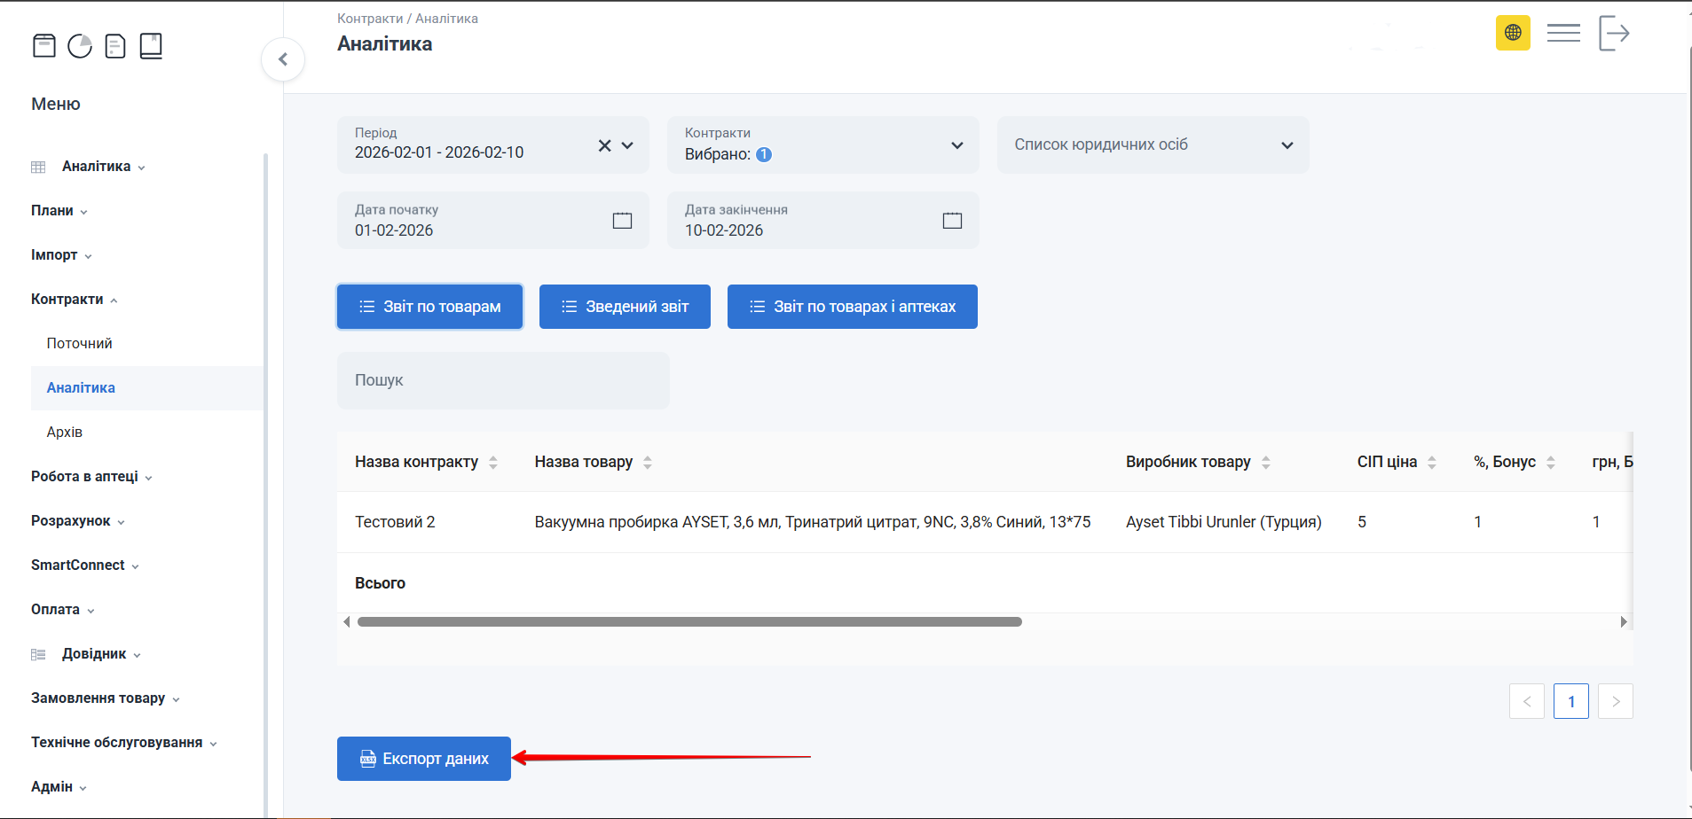Viewport: 1692px width, 819px height.
Task: Open the pie chart icon in sidebar
Action: (80, 45)
